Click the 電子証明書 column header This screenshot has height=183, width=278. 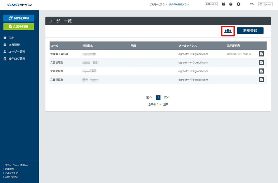(x=233, y=46)
